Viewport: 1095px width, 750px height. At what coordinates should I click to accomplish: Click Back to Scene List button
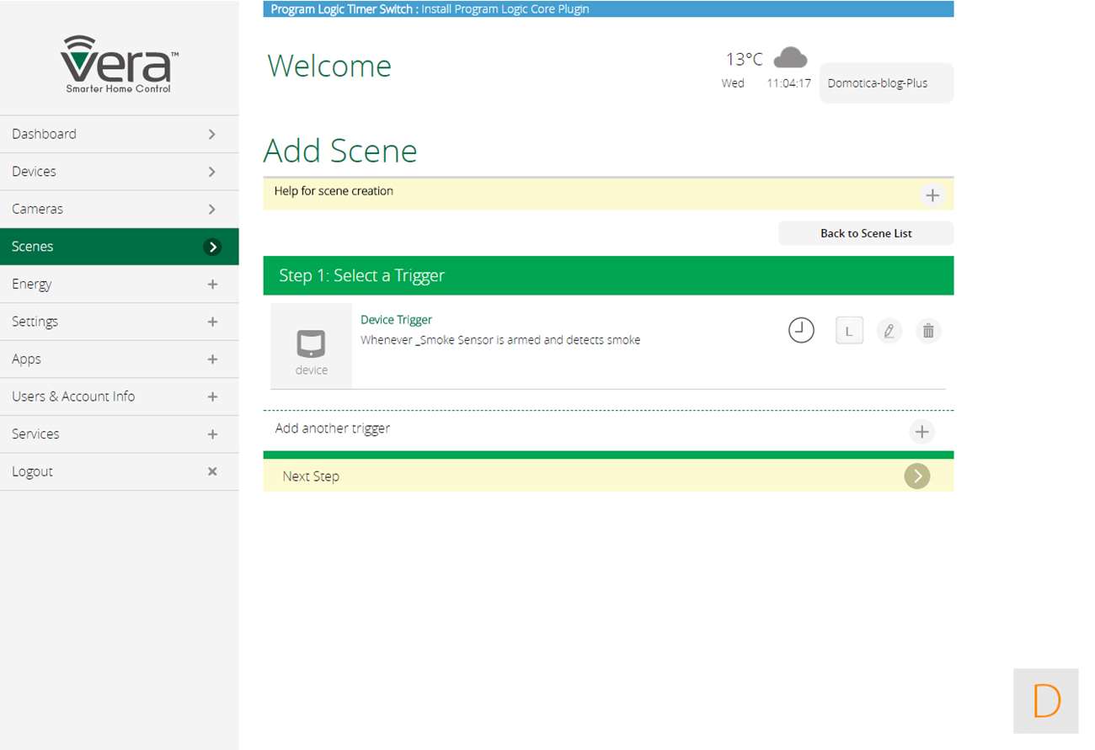(x=866, y=233)
